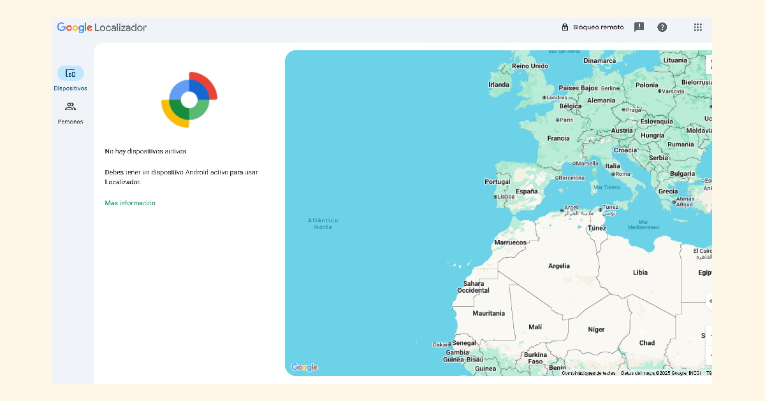Click the map data copyright text

coord(660,373)
